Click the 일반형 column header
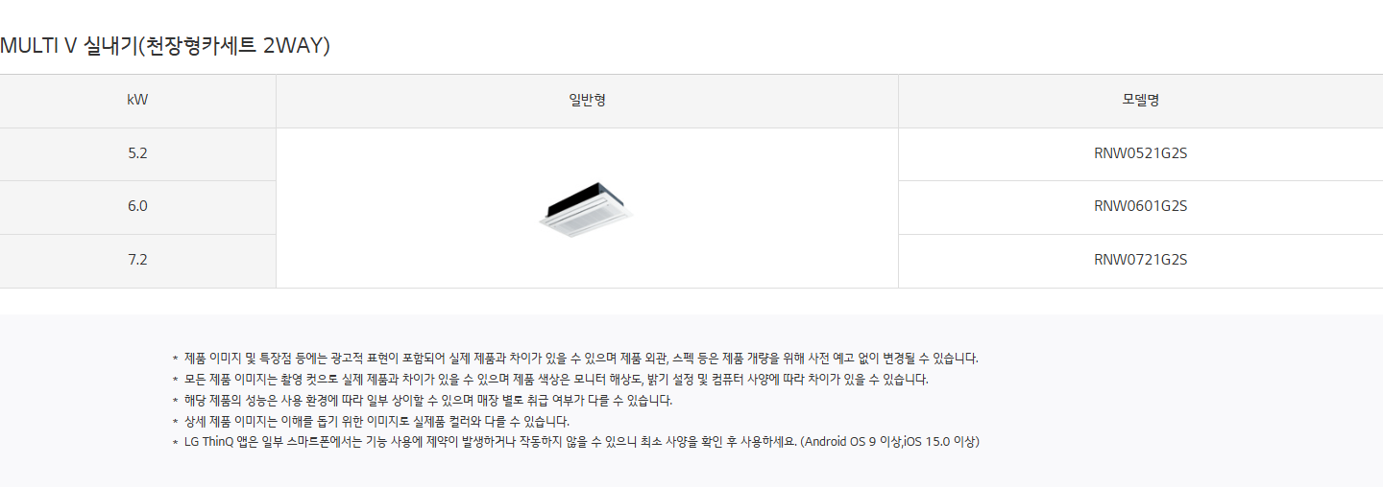 coord(587,101)
